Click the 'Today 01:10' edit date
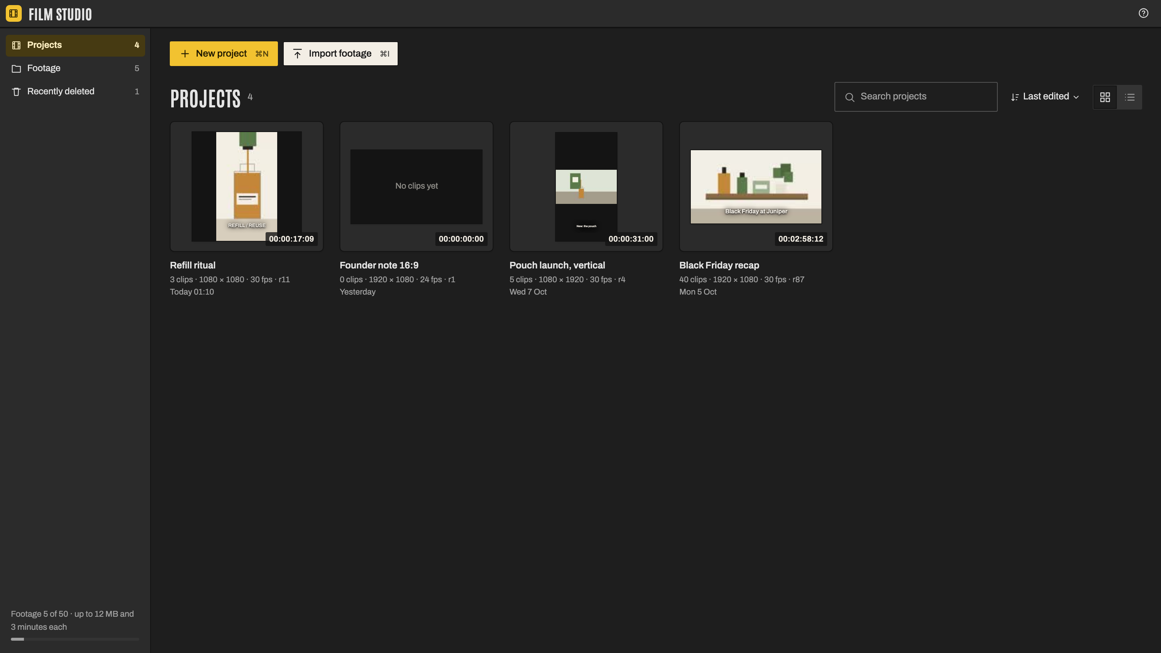The width and height of the screenshot is (1161, 653). pos(192,292)
